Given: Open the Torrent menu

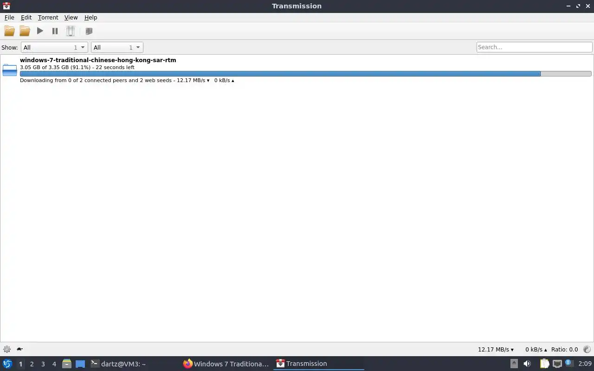Looking at the screenshot, I should 48,17.
